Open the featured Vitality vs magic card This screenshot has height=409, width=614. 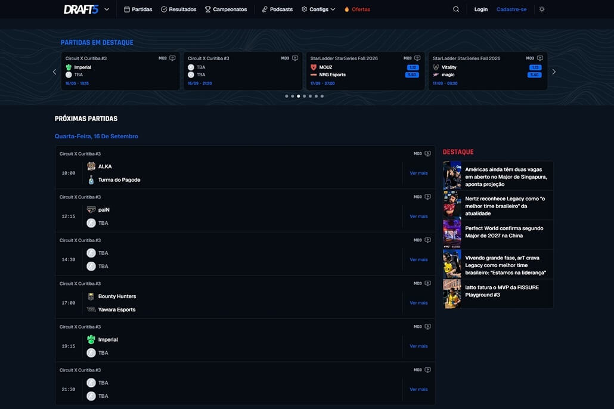488,71
